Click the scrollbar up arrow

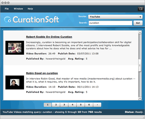point(140,32)
